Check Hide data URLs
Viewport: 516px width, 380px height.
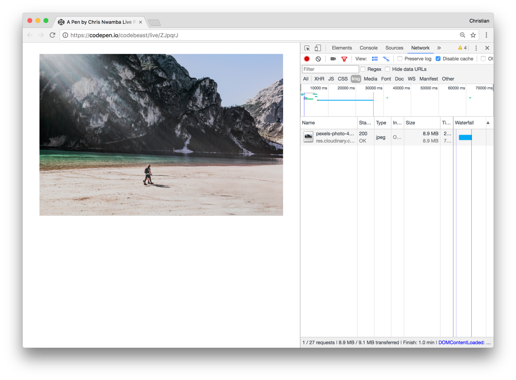click(387, 69)
